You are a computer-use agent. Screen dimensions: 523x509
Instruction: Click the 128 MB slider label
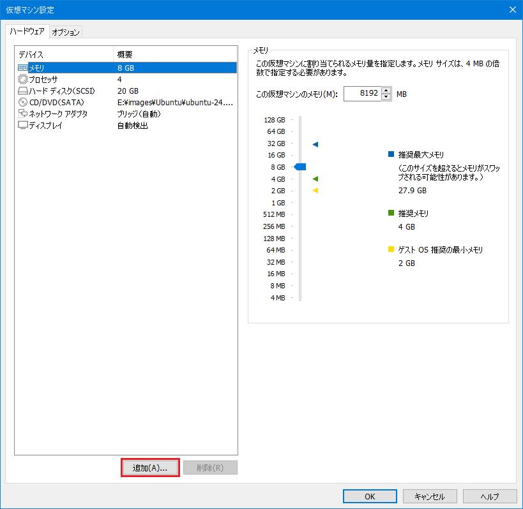click(x=274, y=239)
